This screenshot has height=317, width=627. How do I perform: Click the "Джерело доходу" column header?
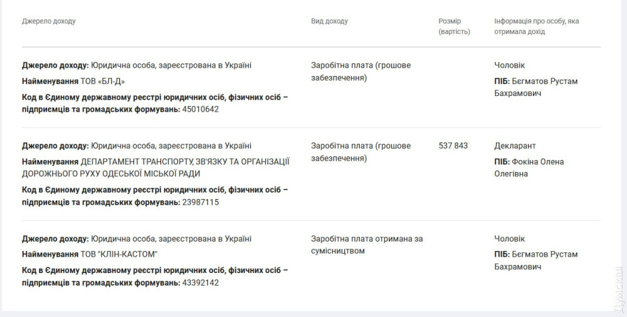tap(48, 21)
